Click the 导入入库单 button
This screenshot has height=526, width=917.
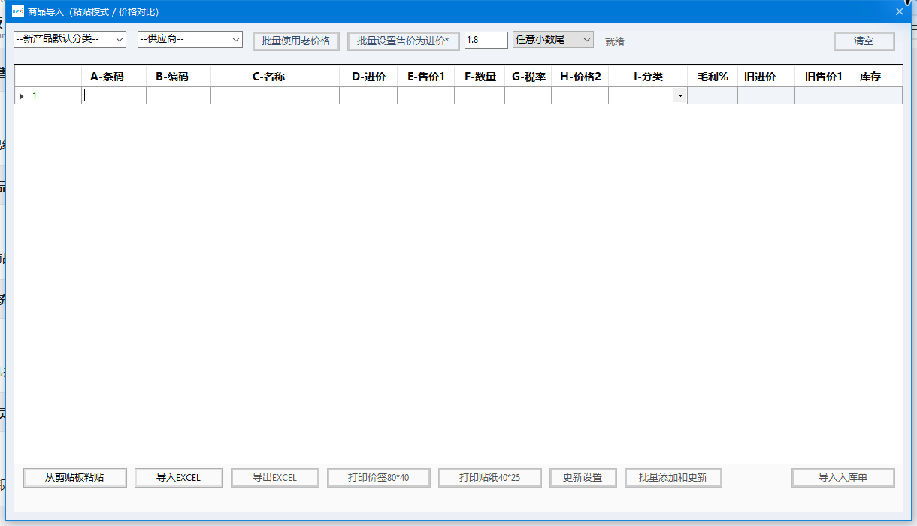click(x=843, y=478)
